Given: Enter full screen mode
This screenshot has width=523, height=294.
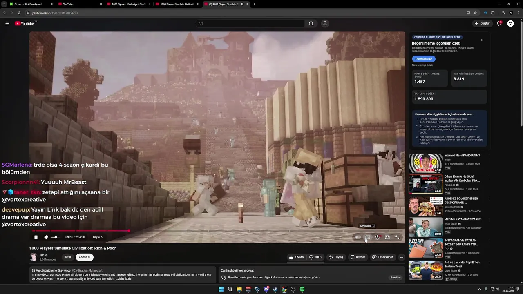Looking at the screenshot, I should point(397,237).
